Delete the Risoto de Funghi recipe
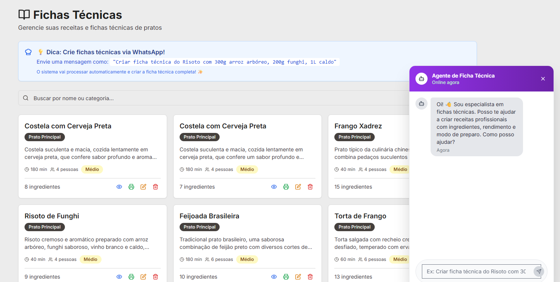This screenshot has width=560, height=282. (155, 276)
